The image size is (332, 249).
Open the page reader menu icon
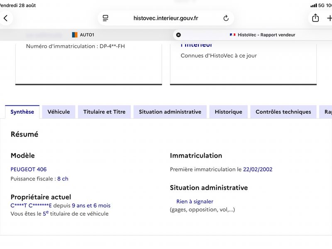(x=105, y=18)
